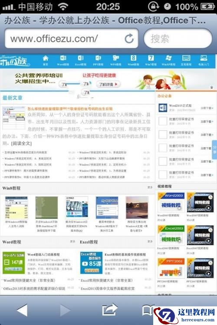
Task: Open Word常用快捷键大全(非常全面) article
Action: pyautogui.click(x=30, y=280)
